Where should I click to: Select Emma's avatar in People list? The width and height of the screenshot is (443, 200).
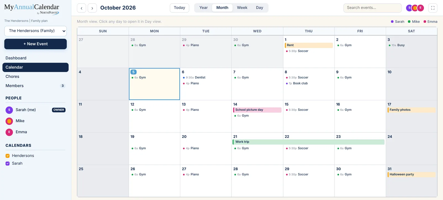[9, 132]
